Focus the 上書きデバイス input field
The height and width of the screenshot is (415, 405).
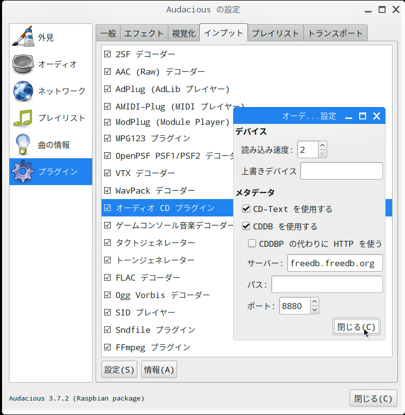[x=341, y=171]
